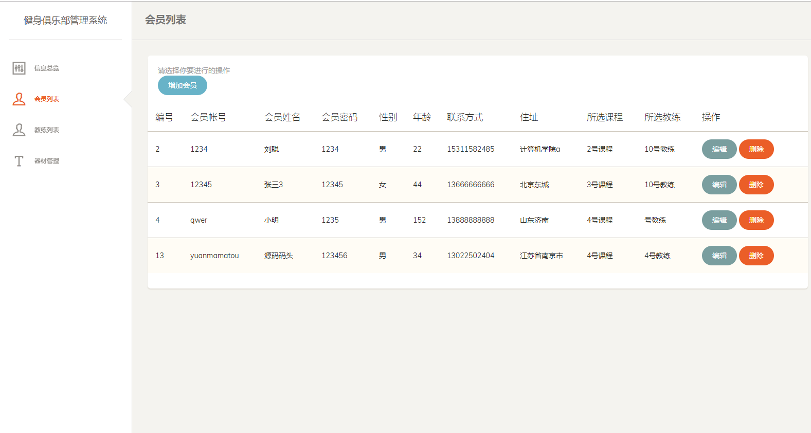Delete member 刘聪 record
This screenshot has width=811, height=433.
[756, 149]
